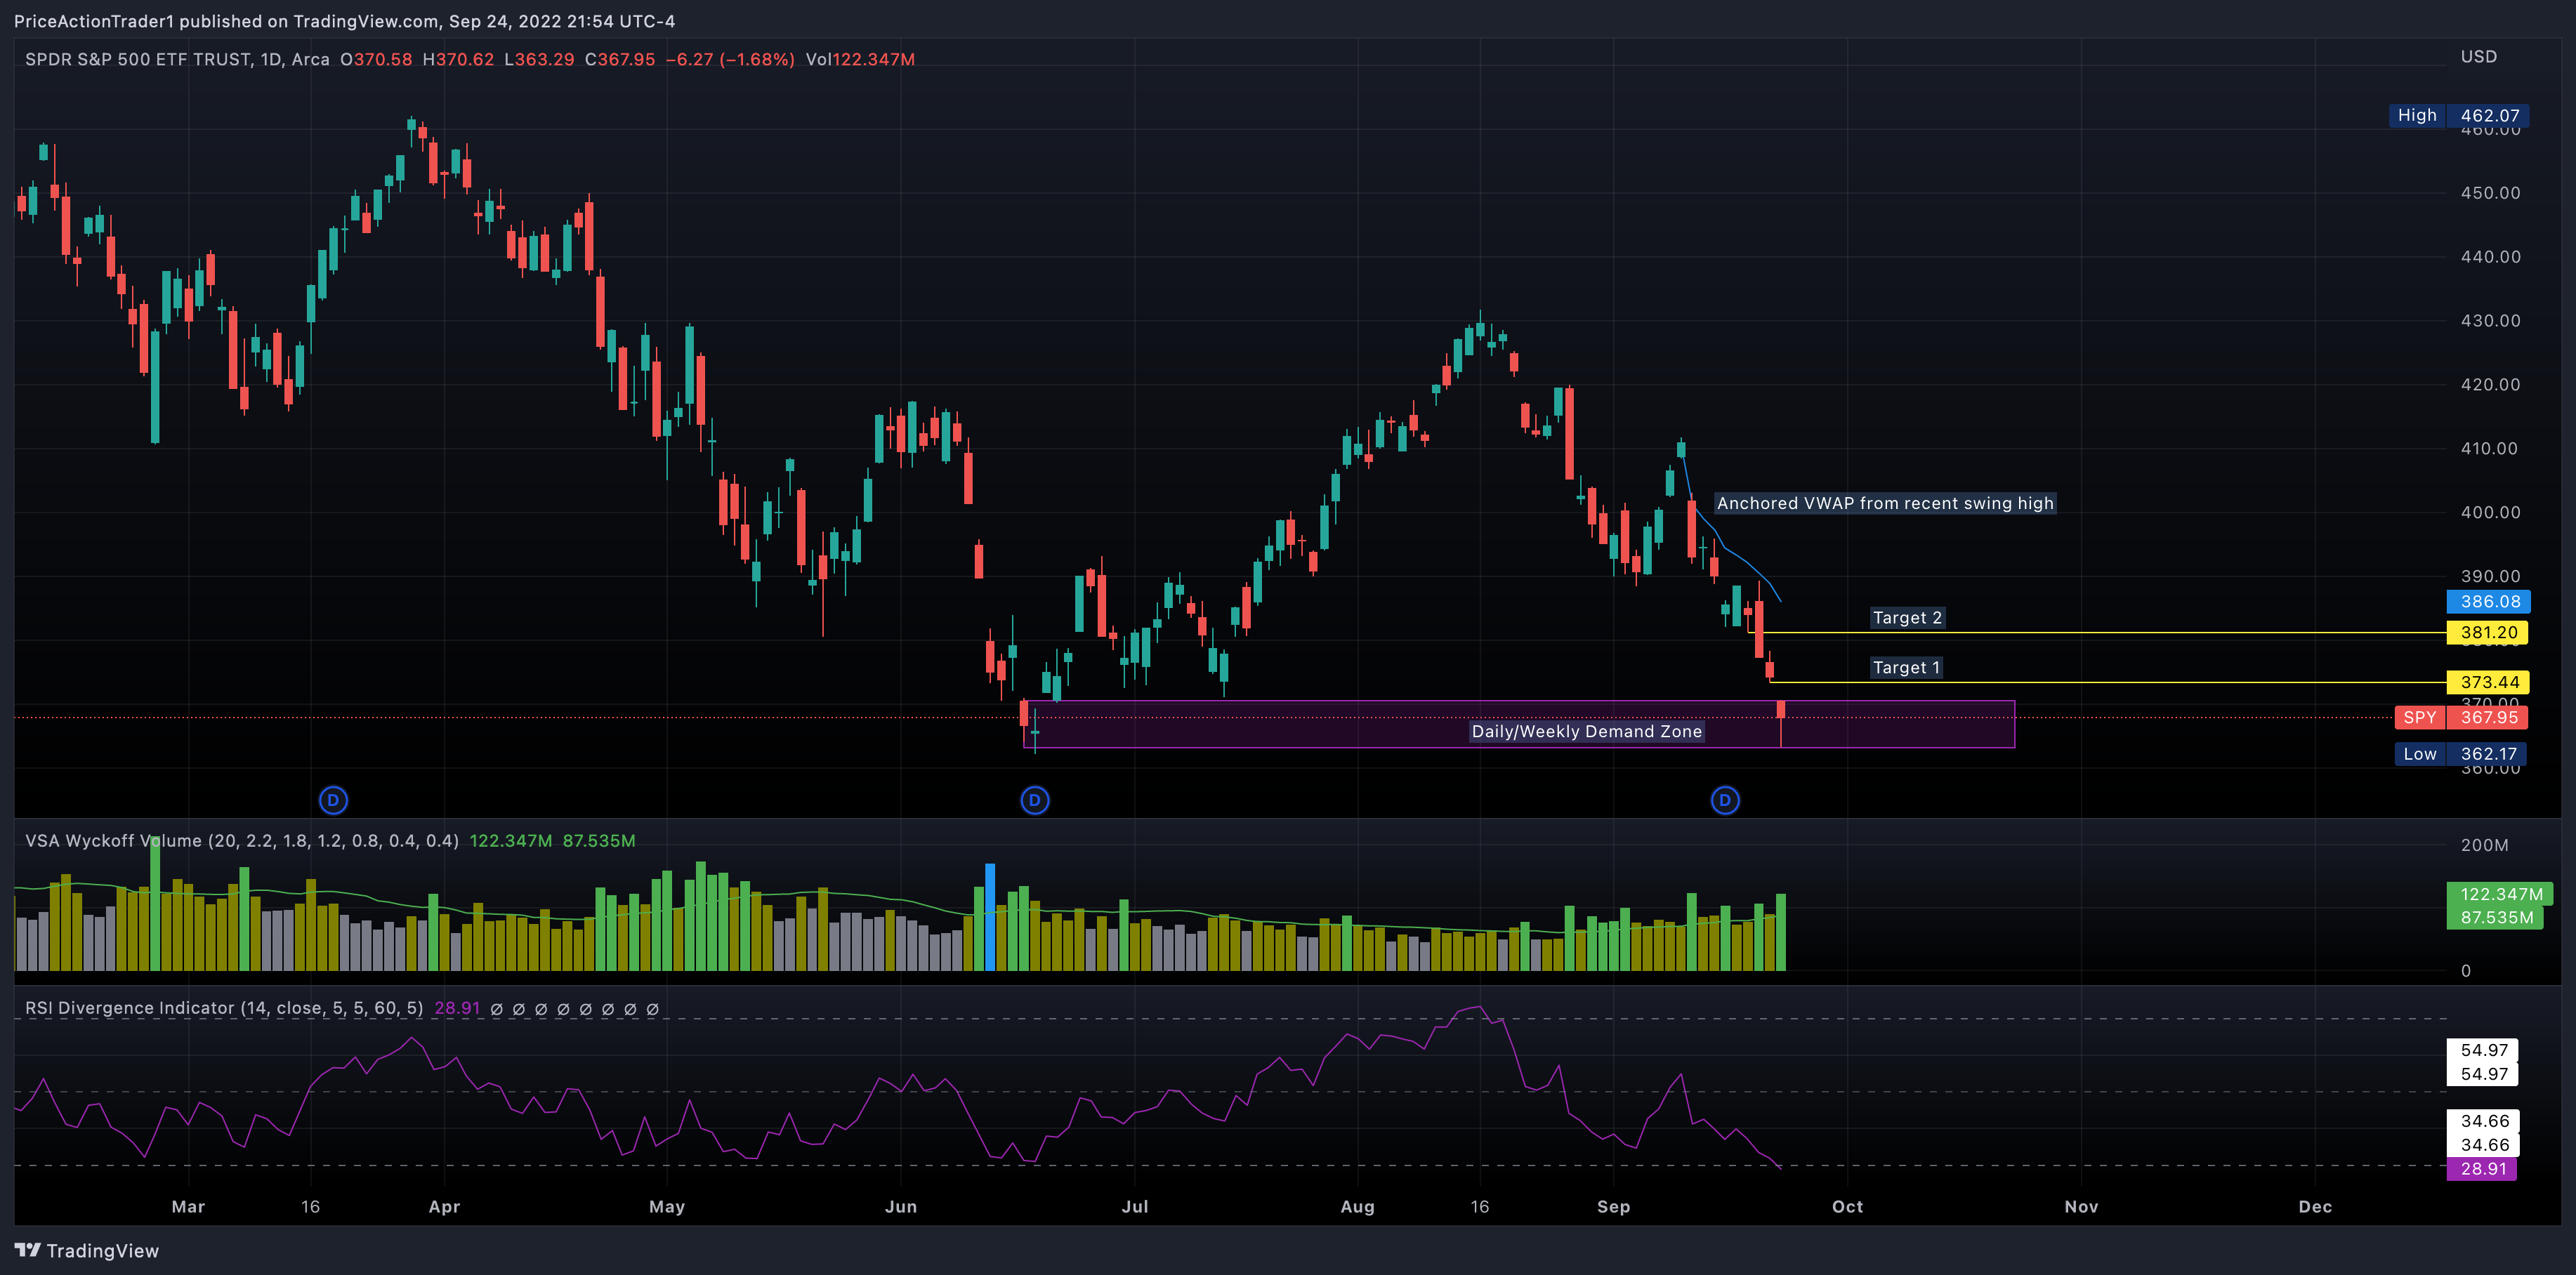The width and height of the screenshot is (2576, 1275).
Task: Select the SPDR S&P 500 ETF TRUST legend title
Action: pos(177,59)
